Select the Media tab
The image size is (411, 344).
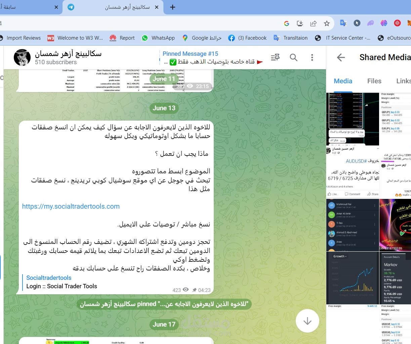coord(343,81)
